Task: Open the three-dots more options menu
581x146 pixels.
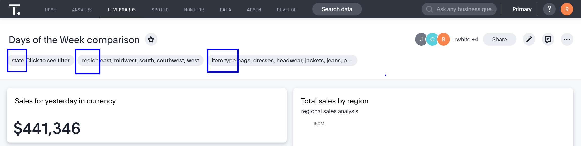Action: pos(567,39)
